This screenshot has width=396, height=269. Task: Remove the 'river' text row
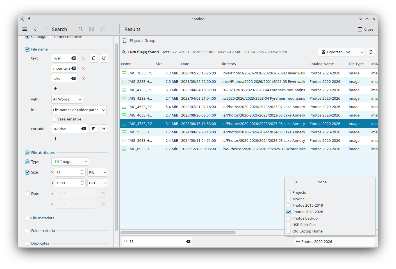83,58
